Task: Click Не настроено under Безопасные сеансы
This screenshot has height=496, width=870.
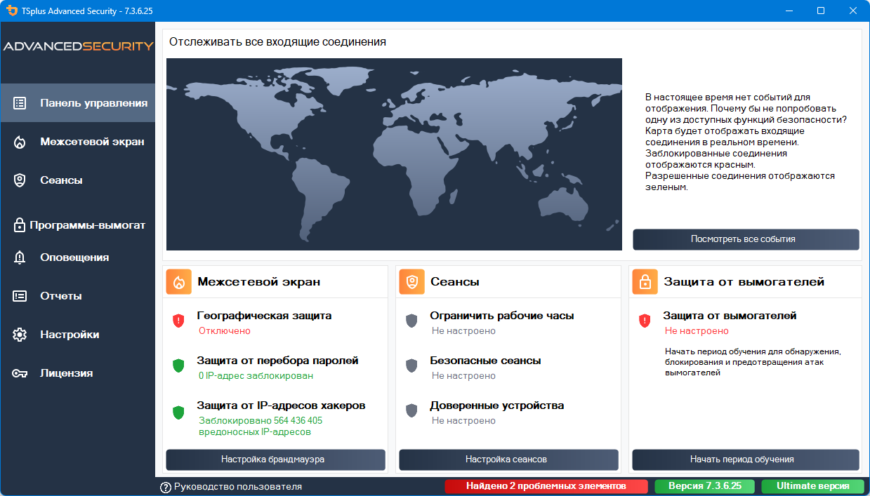Action: click(x=463, y=376)
